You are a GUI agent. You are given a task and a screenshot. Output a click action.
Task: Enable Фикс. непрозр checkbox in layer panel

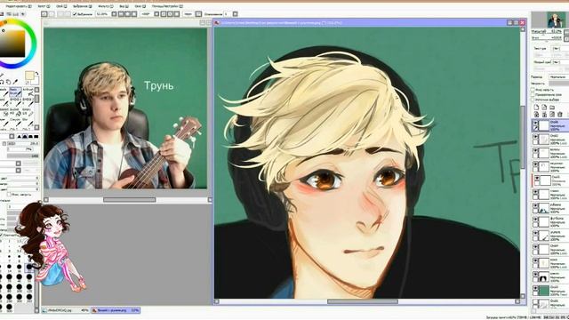[533, 90]
